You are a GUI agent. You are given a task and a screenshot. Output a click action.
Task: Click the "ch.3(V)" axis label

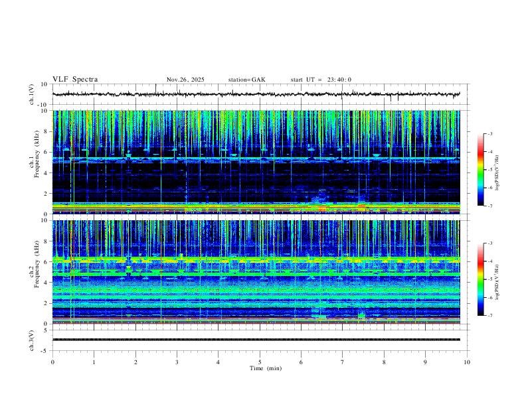pos(32,340)
